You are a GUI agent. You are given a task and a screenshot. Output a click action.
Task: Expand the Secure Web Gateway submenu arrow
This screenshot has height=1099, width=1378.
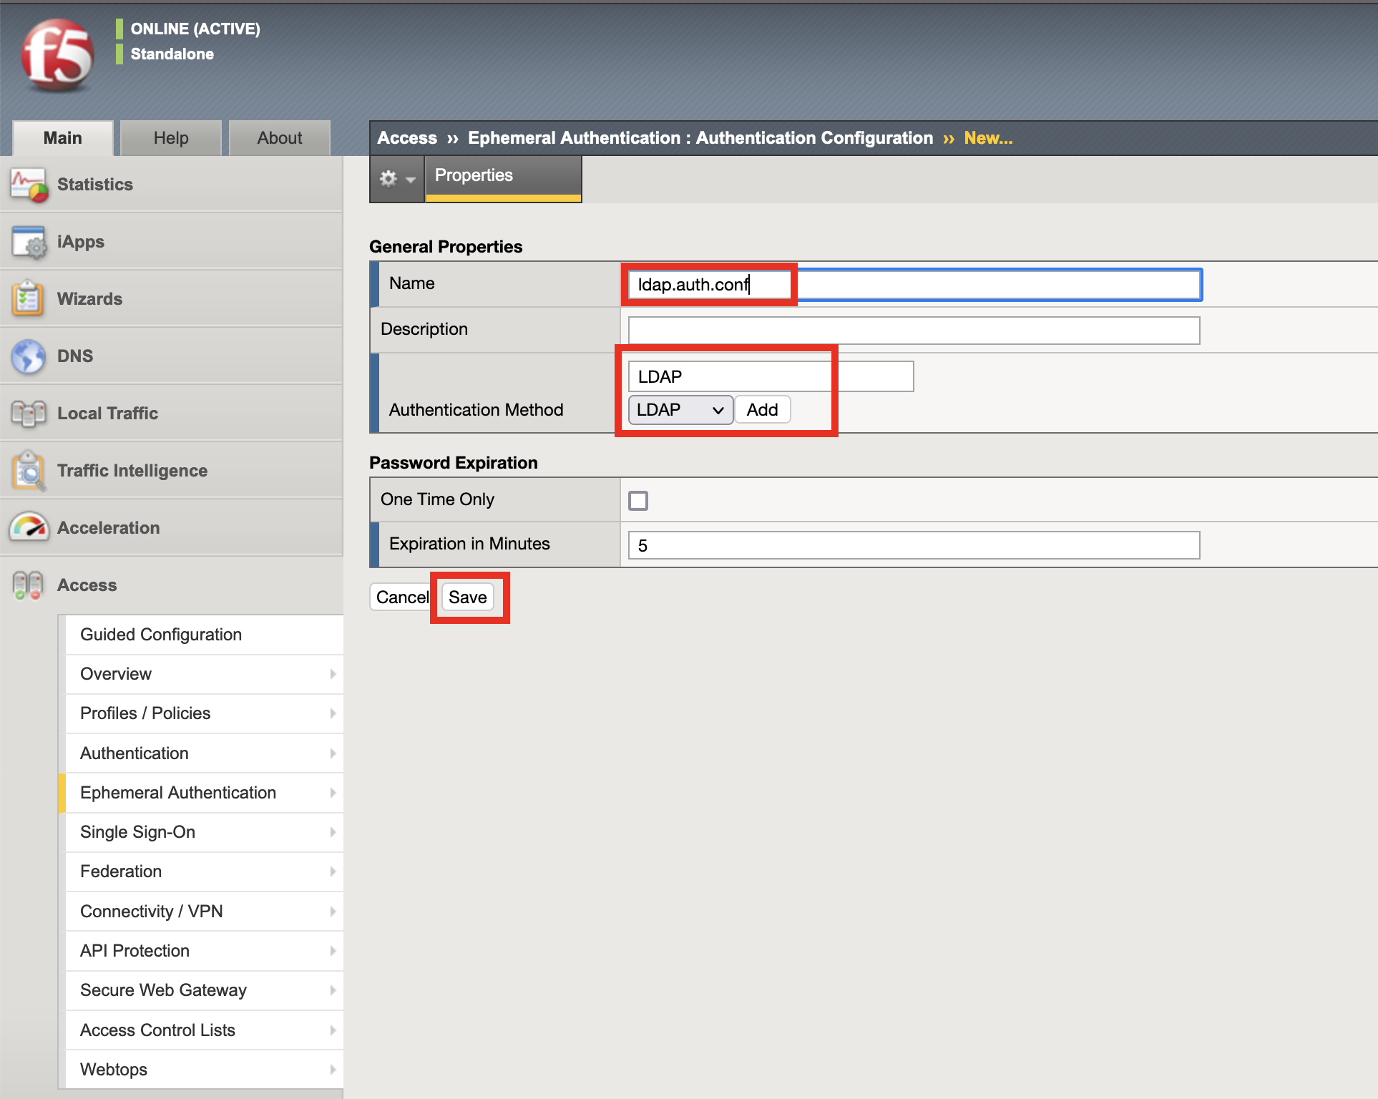(333, 990)
